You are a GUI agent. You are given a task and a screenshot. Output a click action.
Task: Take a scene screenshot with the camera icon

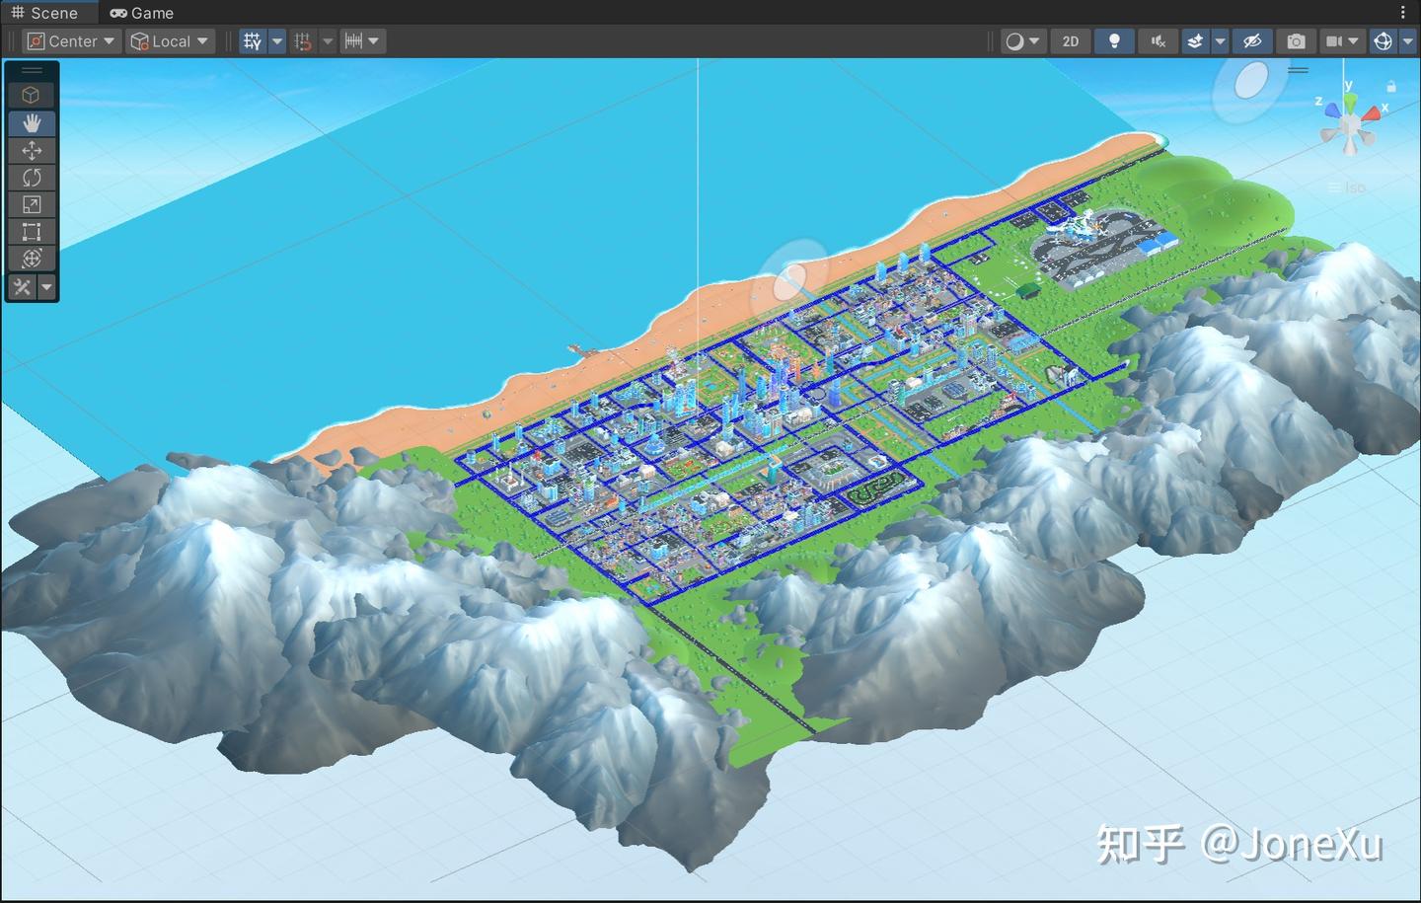pyautogui.click(x=1296, y=40)
